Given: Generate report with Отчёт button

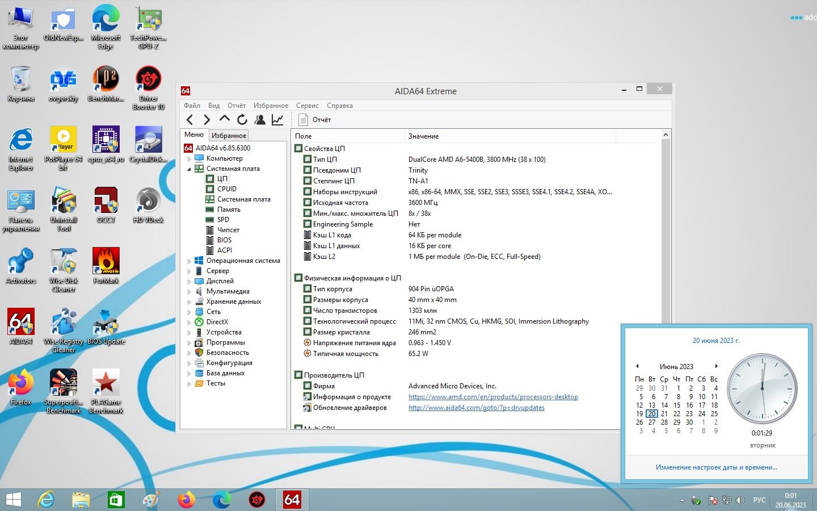Looking at the screenshot, I should (x=315, y=120).
